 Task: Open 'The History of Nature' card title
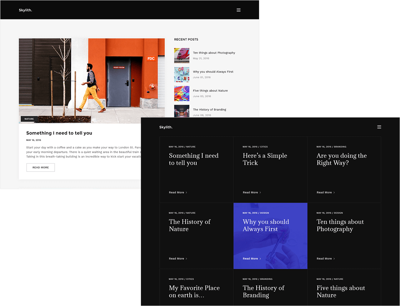190,225
